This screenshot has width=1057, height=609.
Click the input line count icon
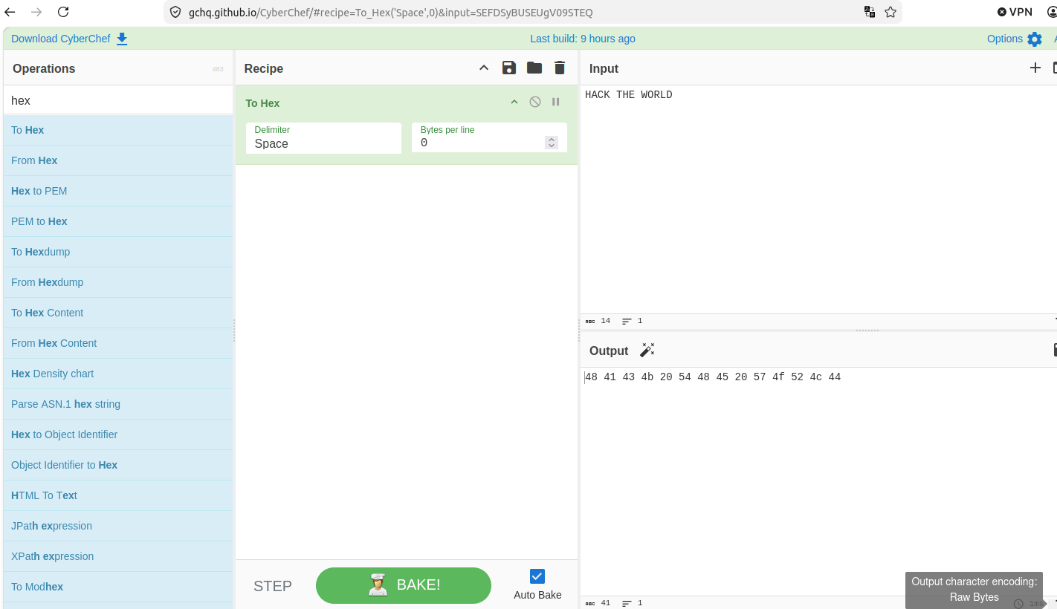(627, 321)
